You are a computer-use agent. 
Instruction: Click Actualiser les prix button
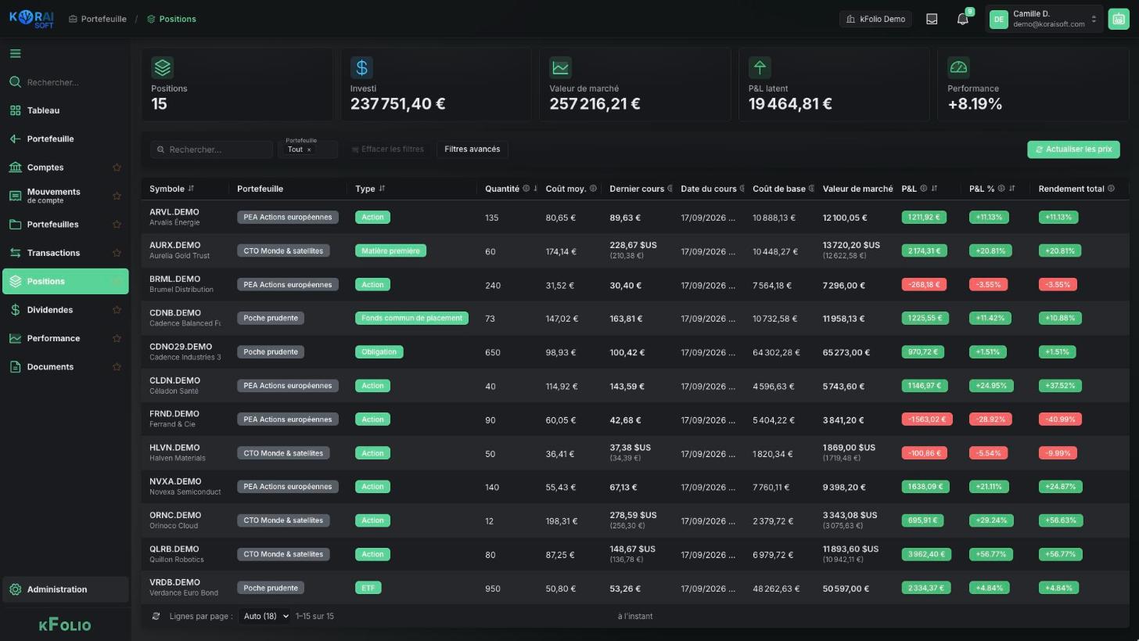pyautogui.click(x=1073, y=149)
